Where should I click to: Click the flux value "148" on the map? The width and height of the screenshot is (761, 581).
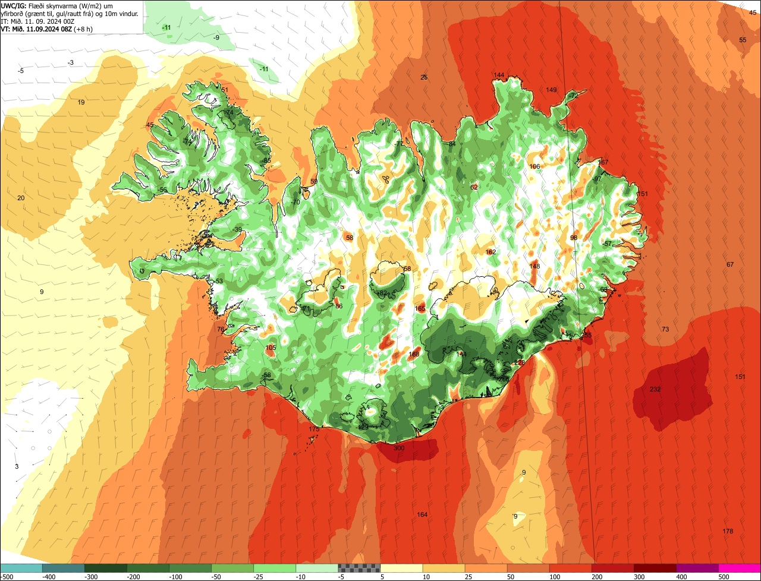click(534, 266)
